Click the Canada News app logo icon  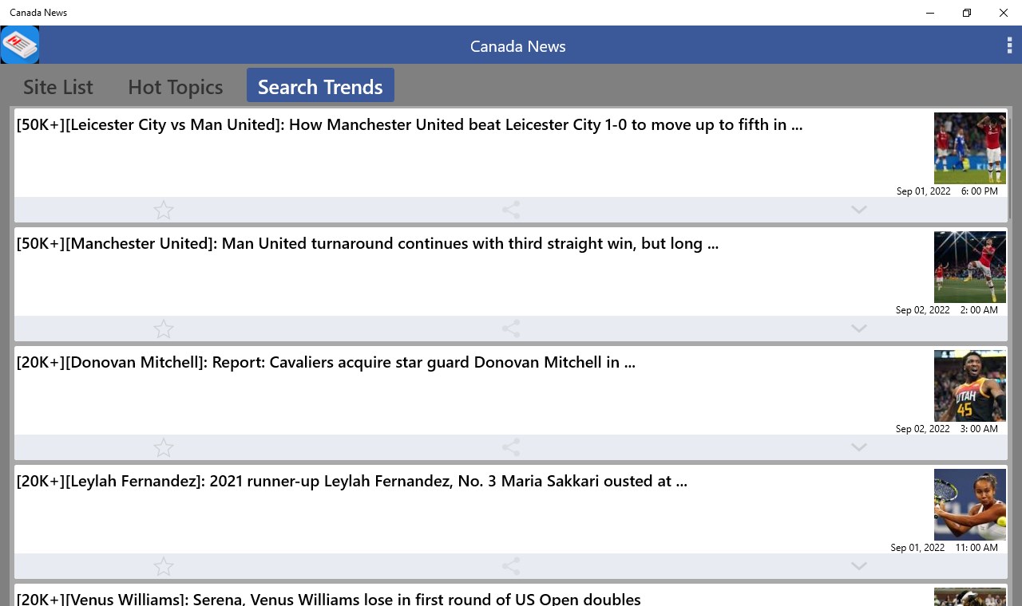(x=20, y=45)
